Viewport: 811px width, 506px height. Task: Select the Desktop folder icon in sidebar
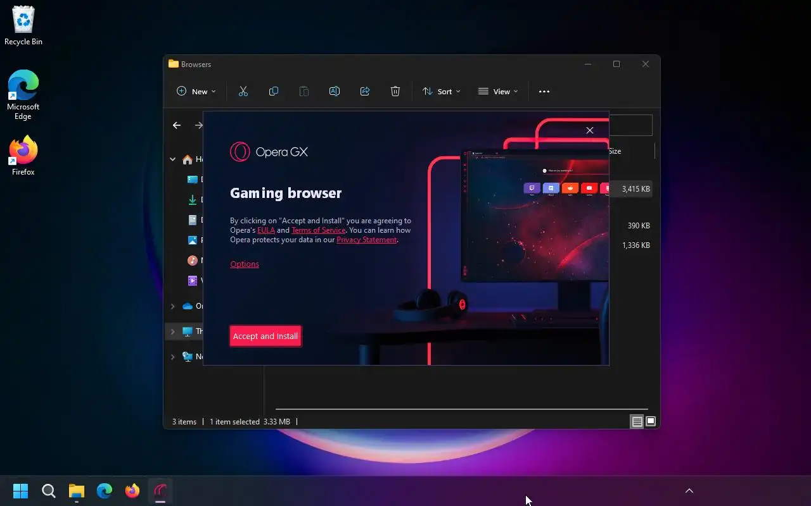click(x=193, y=180)
